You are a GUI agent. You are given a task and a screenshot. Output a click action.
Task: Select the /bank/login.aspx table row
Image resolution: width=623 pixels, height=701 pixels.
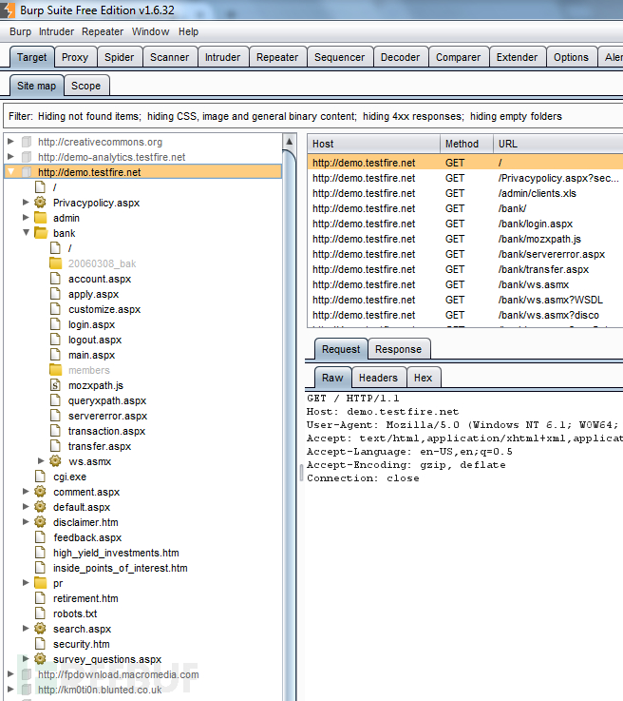[x=465, y=224]
